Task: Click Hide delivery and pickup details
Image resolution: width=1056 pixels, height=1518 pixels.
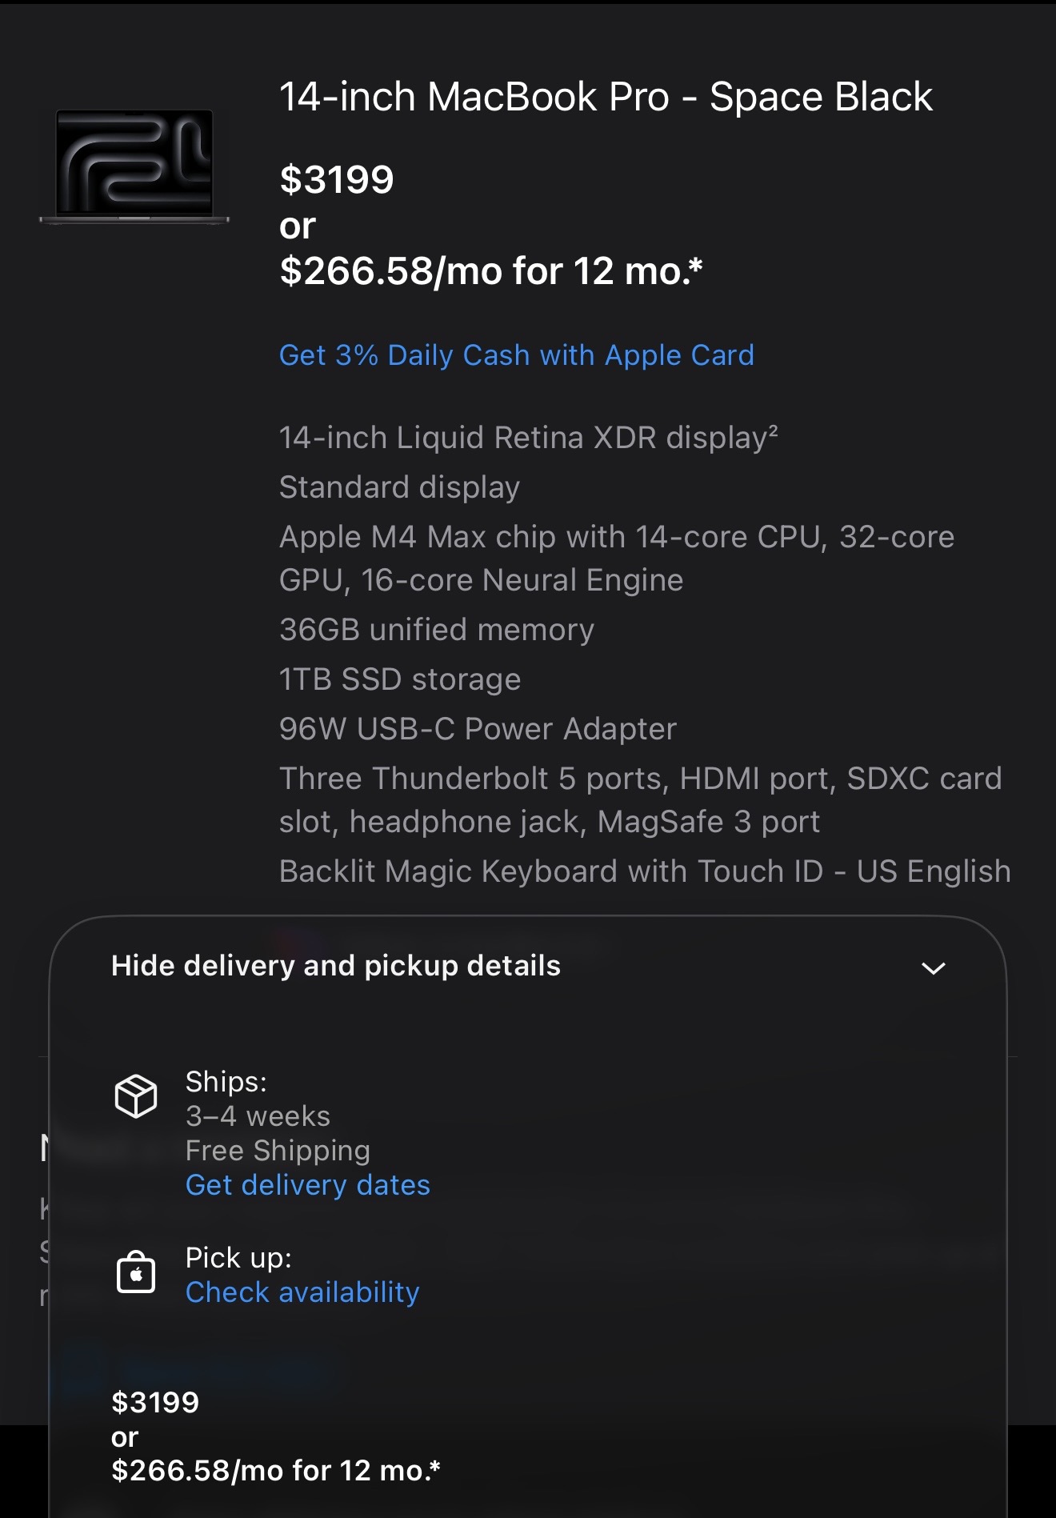Action: tap(336, 966)
